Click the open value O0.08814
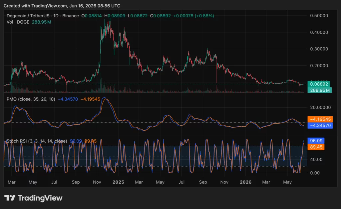The width and height of the screenshot is (341, 209). pos(92,16)
